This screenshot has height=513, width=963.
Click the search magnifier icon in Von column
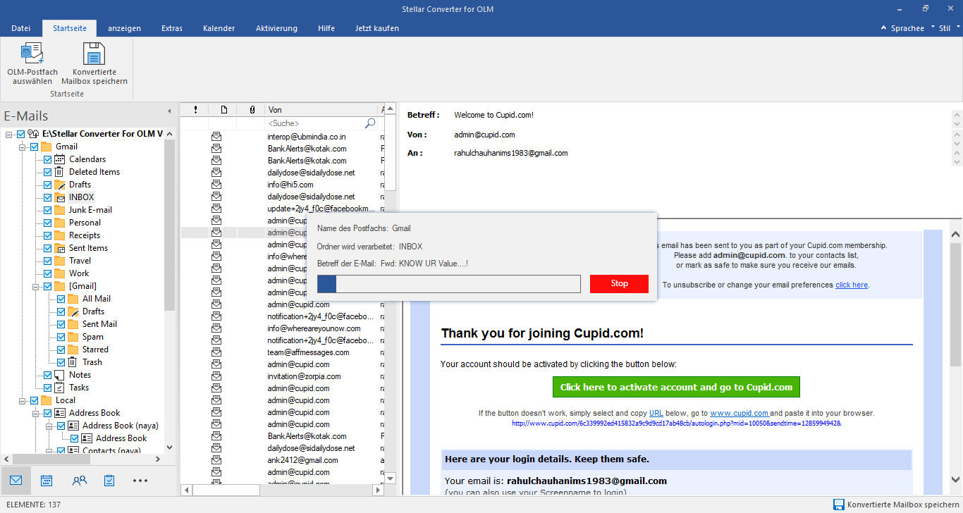click(370, 123)
